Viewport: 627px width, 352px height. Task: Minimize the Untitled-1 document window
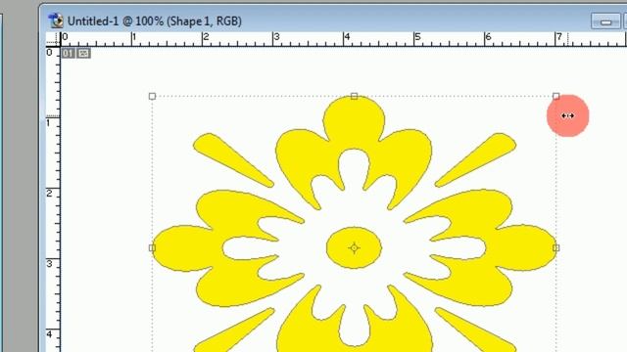click(605, 22)
